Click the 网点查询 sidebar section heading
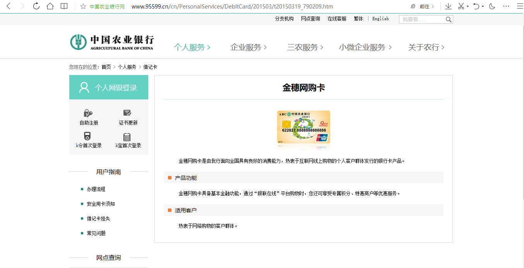 [109, 258]
